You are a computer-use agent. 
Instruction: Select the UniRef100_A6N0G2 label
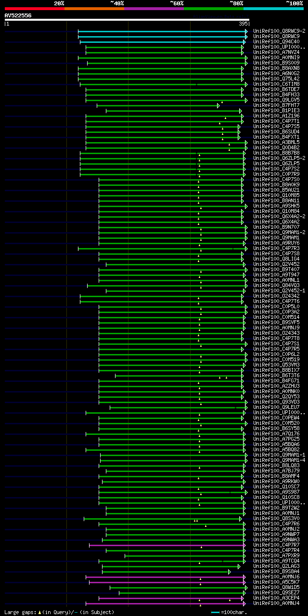click(277, 73)
